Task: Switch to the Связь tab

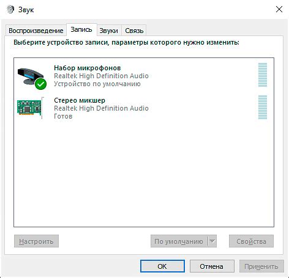Action: click(134, 31)
